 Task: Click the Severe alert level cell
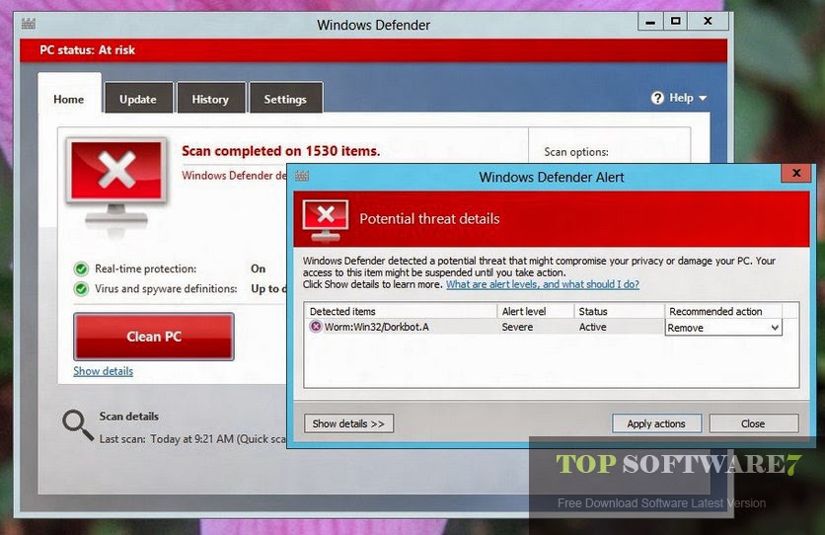pyautogui.click(x=517, y=327)
